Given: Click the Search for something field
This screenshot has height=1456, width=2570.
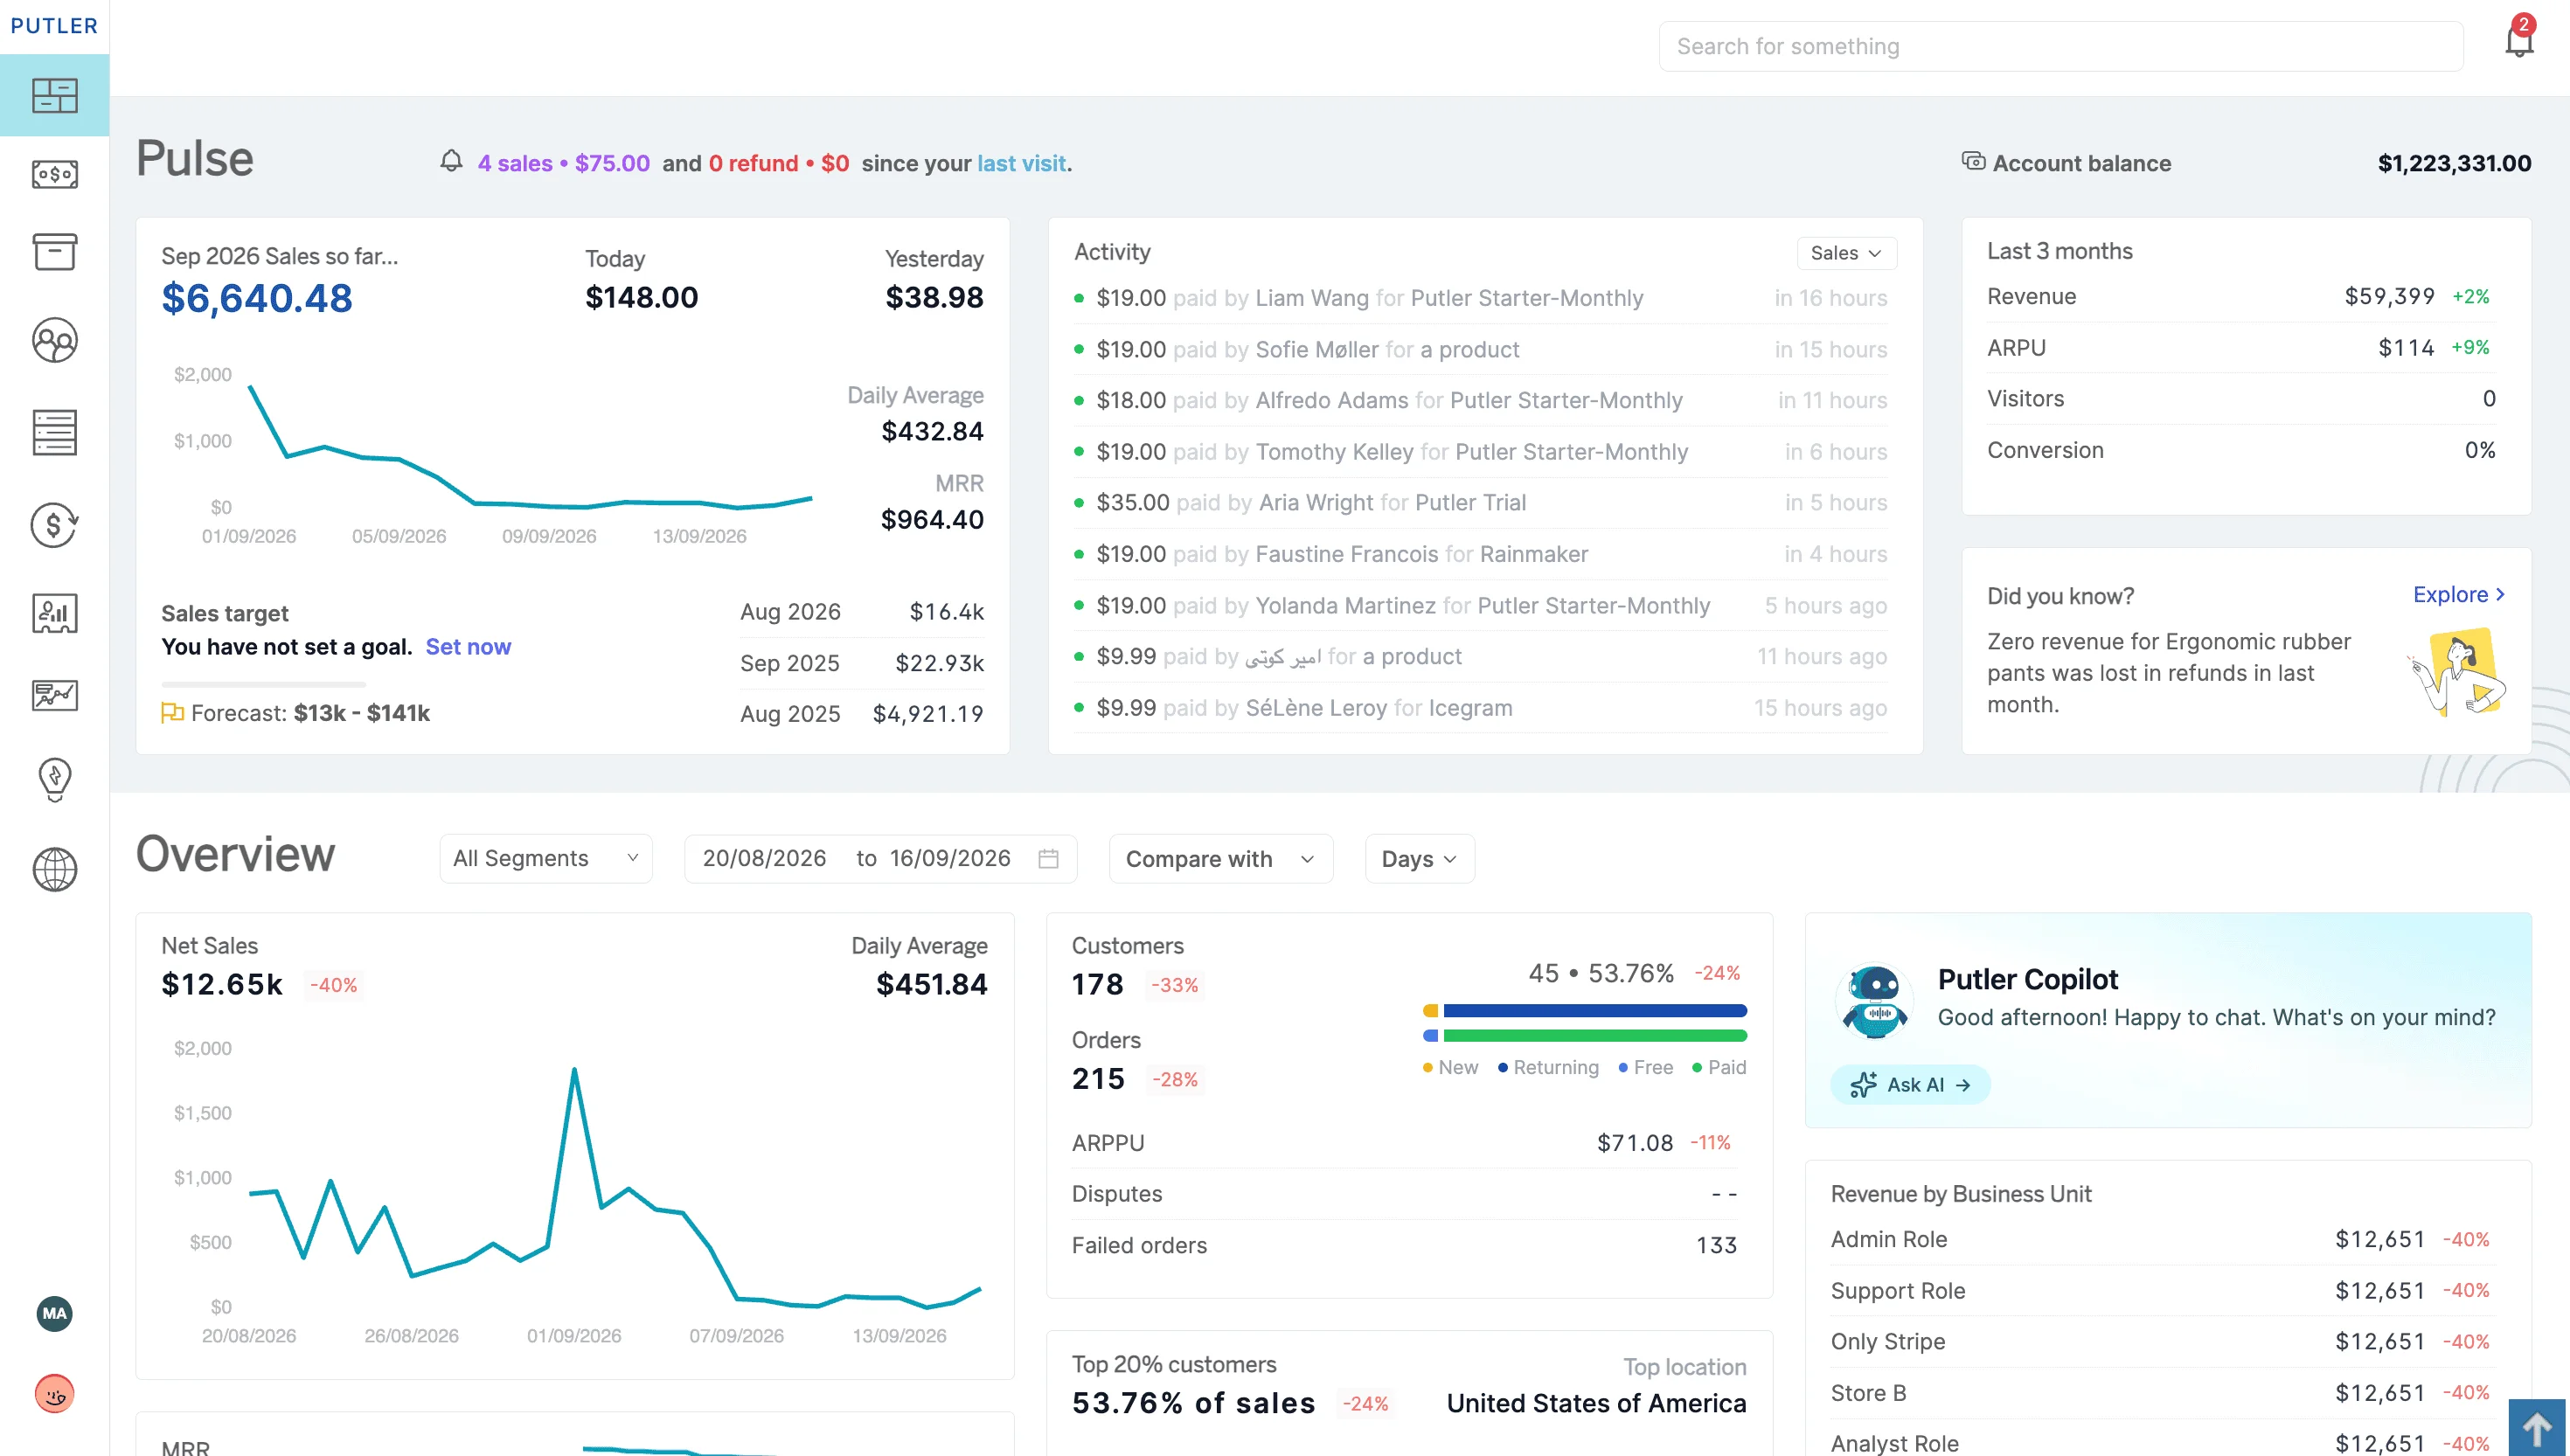Looking at the screenshot, I should click(2060, 46).
